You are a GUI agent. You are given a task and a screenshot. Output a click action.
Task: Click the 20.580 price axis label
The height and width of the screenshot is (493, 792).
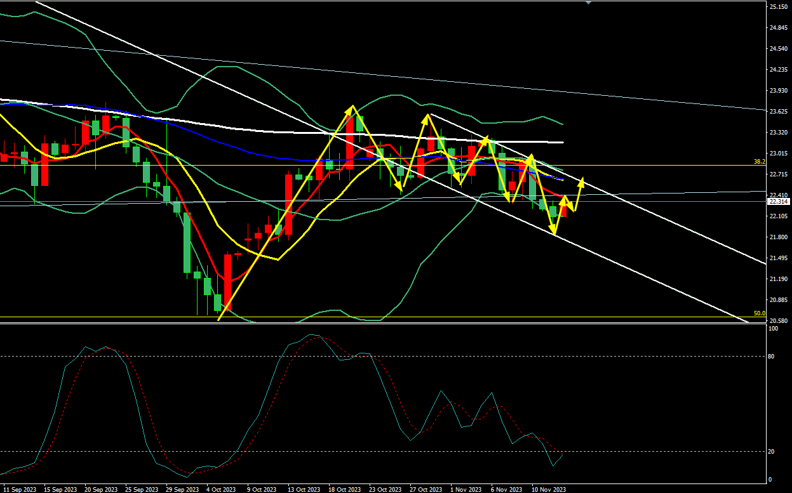[778, 321]
